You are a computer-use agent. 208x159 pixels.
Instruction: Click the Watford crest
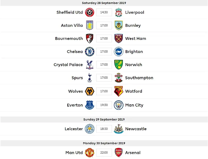[x=119, y=91]
